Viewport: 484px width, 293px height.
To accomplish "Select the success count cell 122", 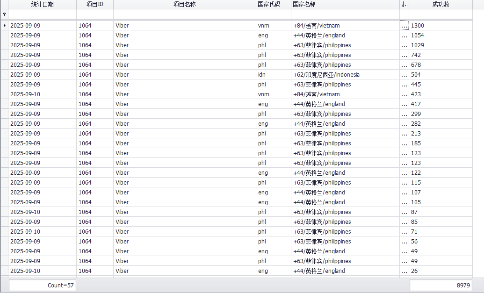I will tap(441, 173).
